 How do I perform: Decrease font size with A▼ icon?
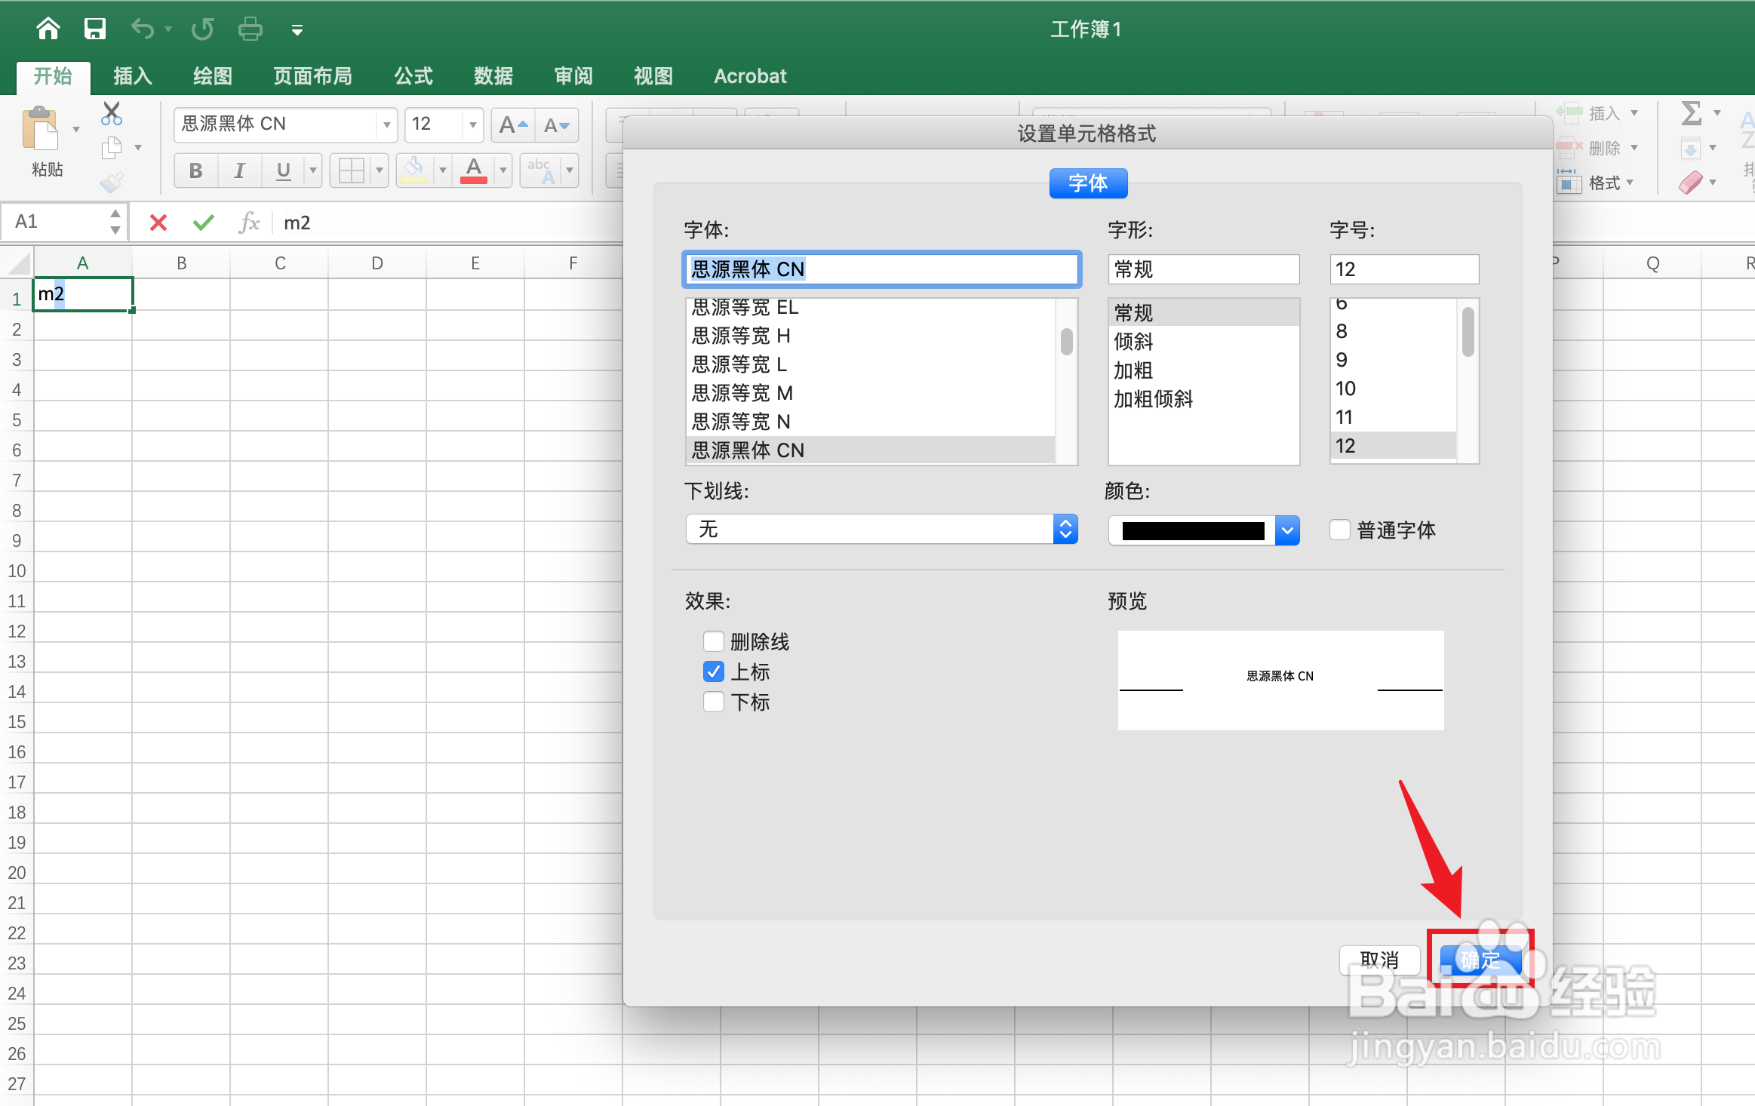(x=557, y=125)
